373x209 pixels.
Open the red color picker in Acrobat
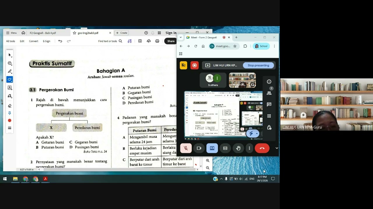click(x=10, y=120)
